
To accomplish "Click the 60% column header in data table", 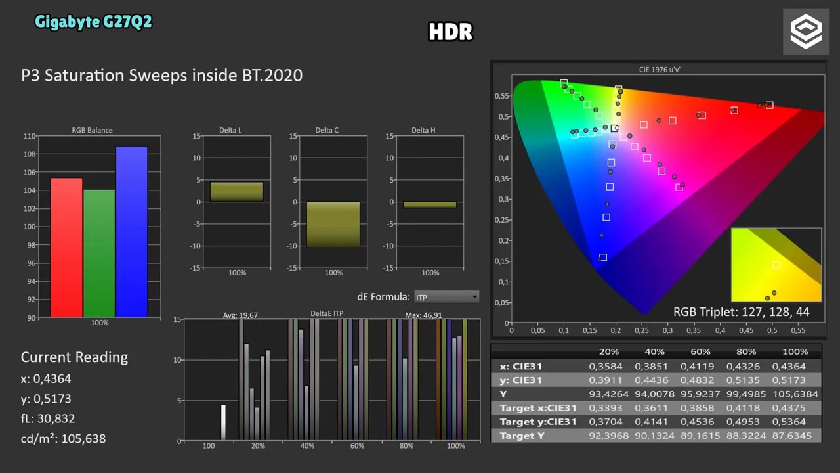I will 700,351.
